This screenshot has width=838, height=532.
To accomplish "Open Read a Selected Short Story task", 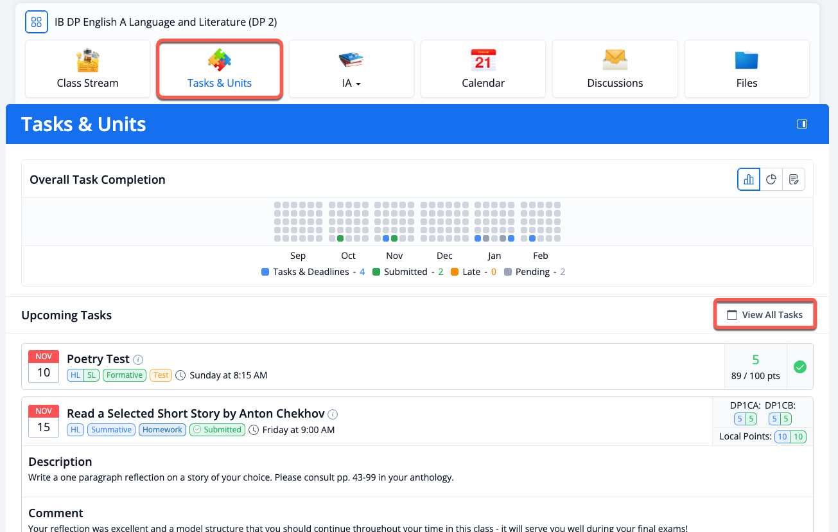I will (x=196, y=414).
